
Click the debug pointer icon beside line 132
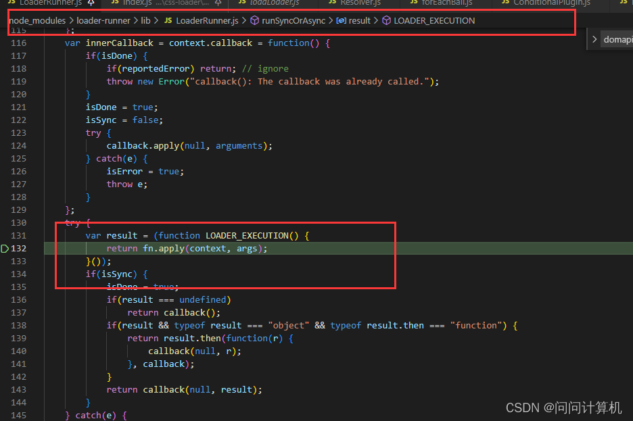click(x=5, y=249)
